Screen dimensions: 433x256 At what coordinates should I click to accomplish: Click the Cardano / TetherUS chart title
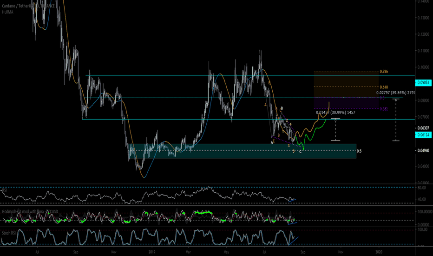(28, 6)
